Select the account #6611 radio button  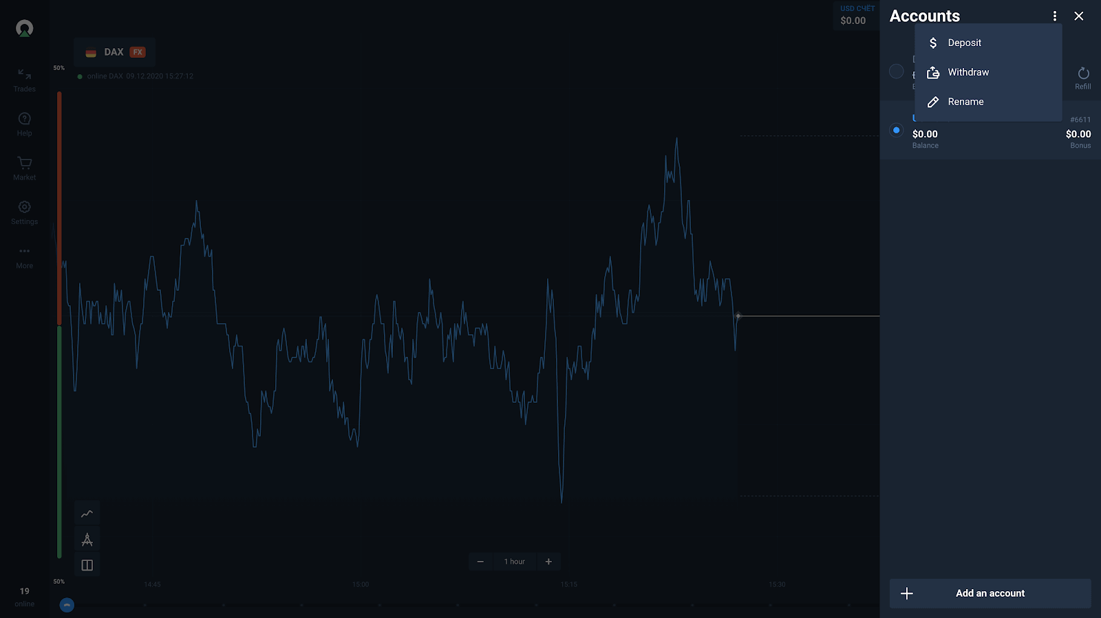896,130
